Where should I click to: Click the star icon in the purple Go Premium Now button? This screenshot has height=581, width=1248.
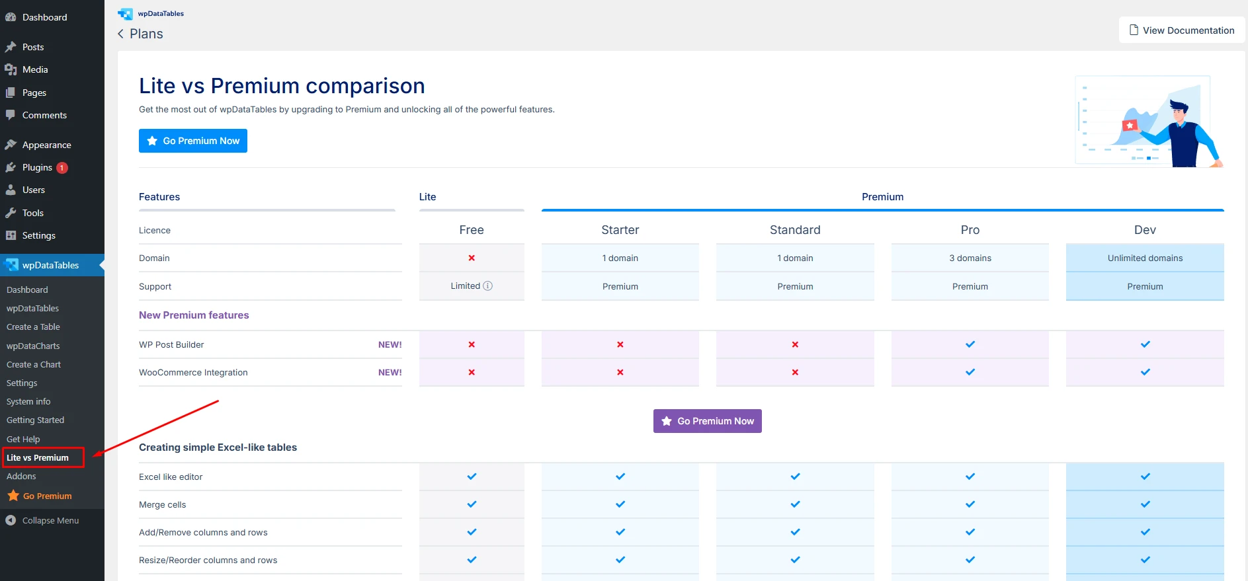point(667,421)
